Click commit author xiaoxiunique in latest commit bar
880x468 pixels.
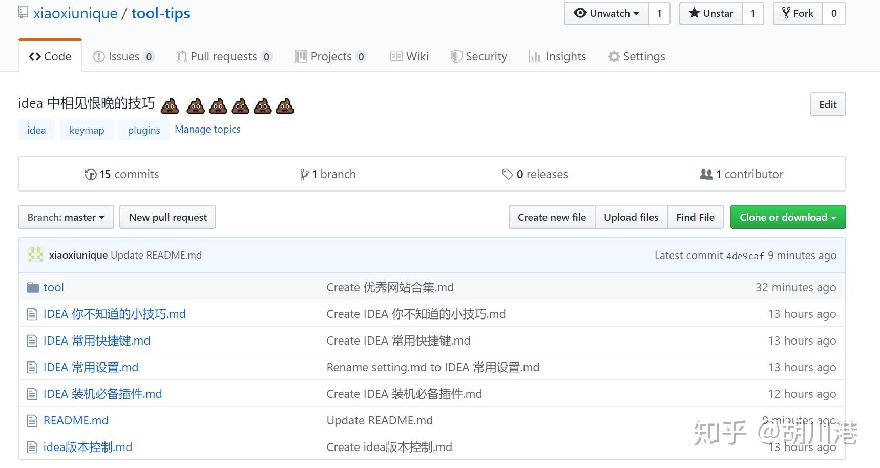[x=78, y=255]
